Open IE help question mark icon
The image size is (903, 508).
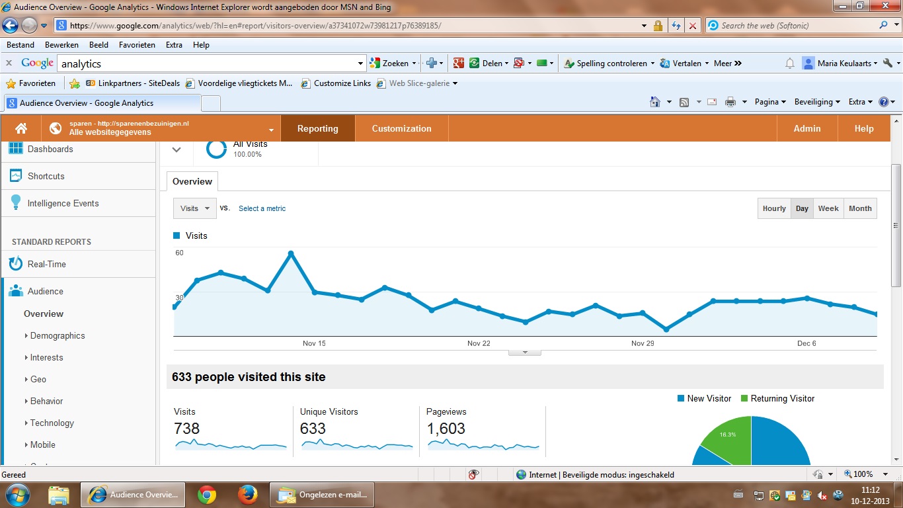tap(883, 102)
